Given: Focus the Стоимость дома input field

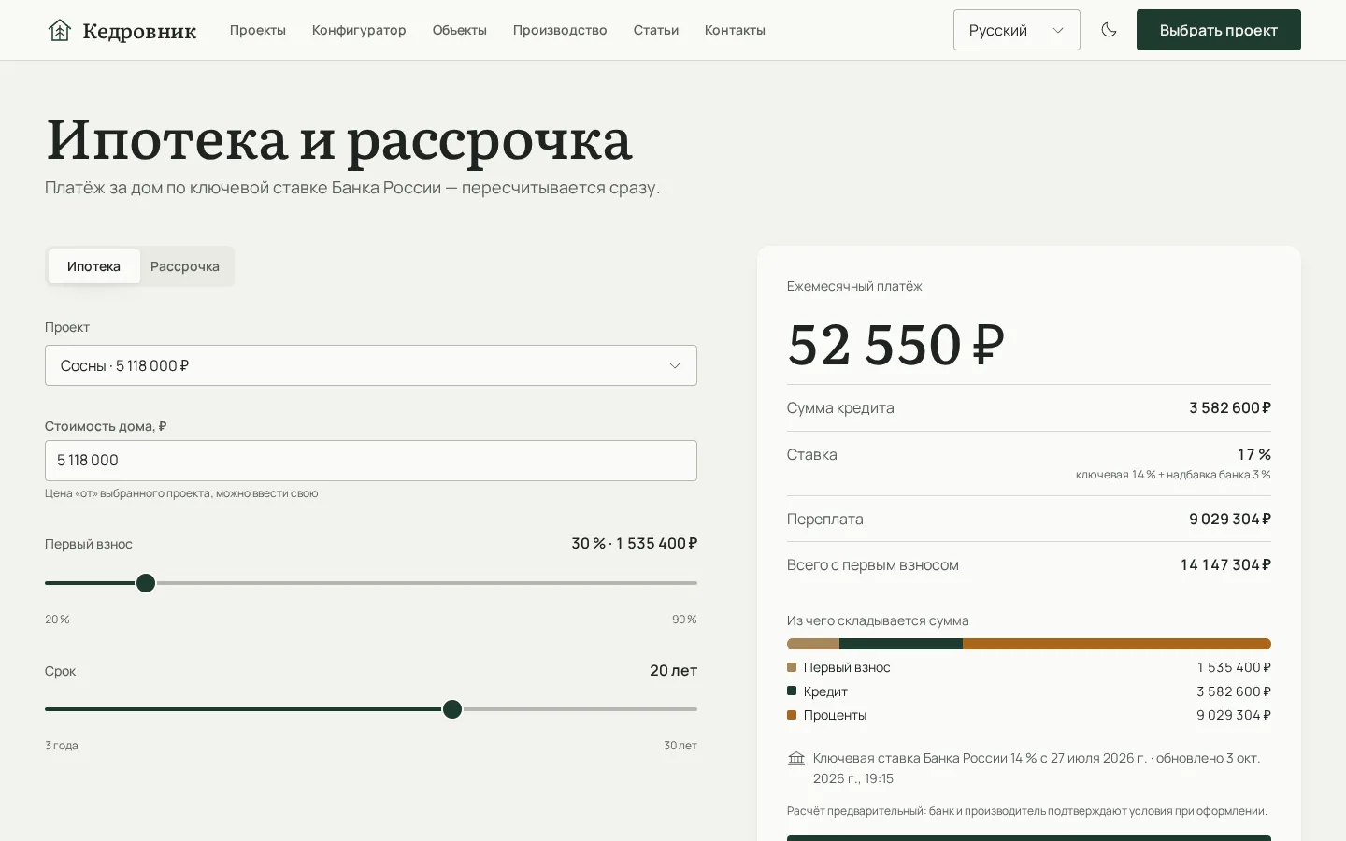Looking at the screenshot, I should 371,461.
